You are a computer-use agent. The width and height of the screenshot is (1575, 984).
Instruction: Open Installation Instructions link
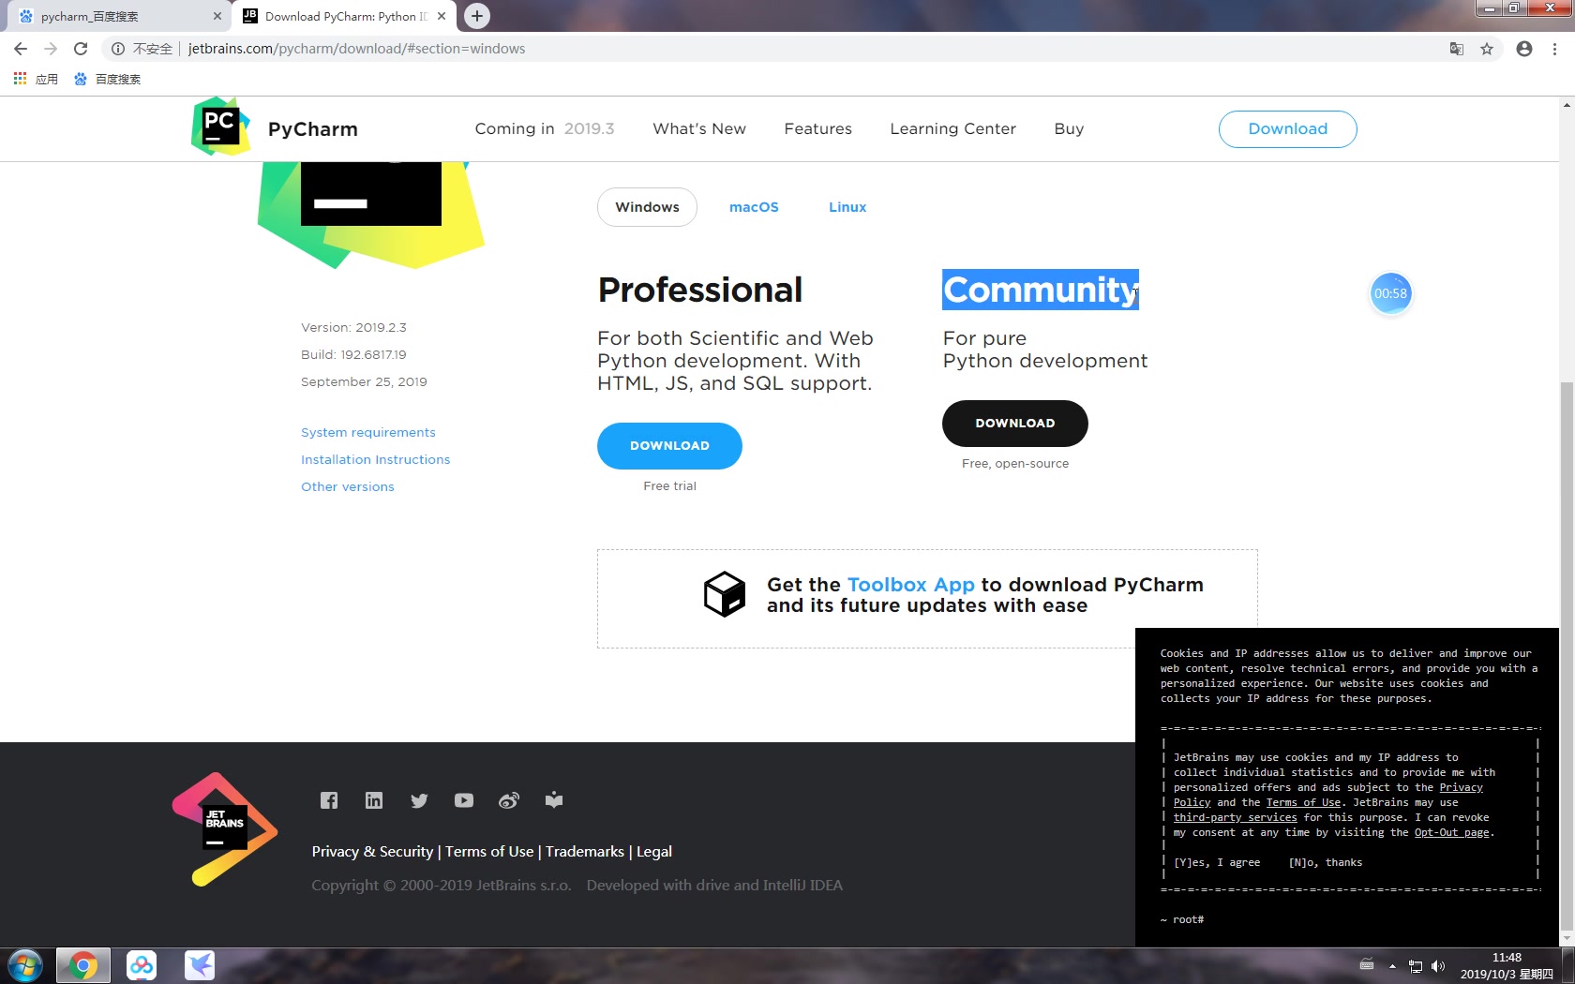pyautogui.click(x=376, y=459)
